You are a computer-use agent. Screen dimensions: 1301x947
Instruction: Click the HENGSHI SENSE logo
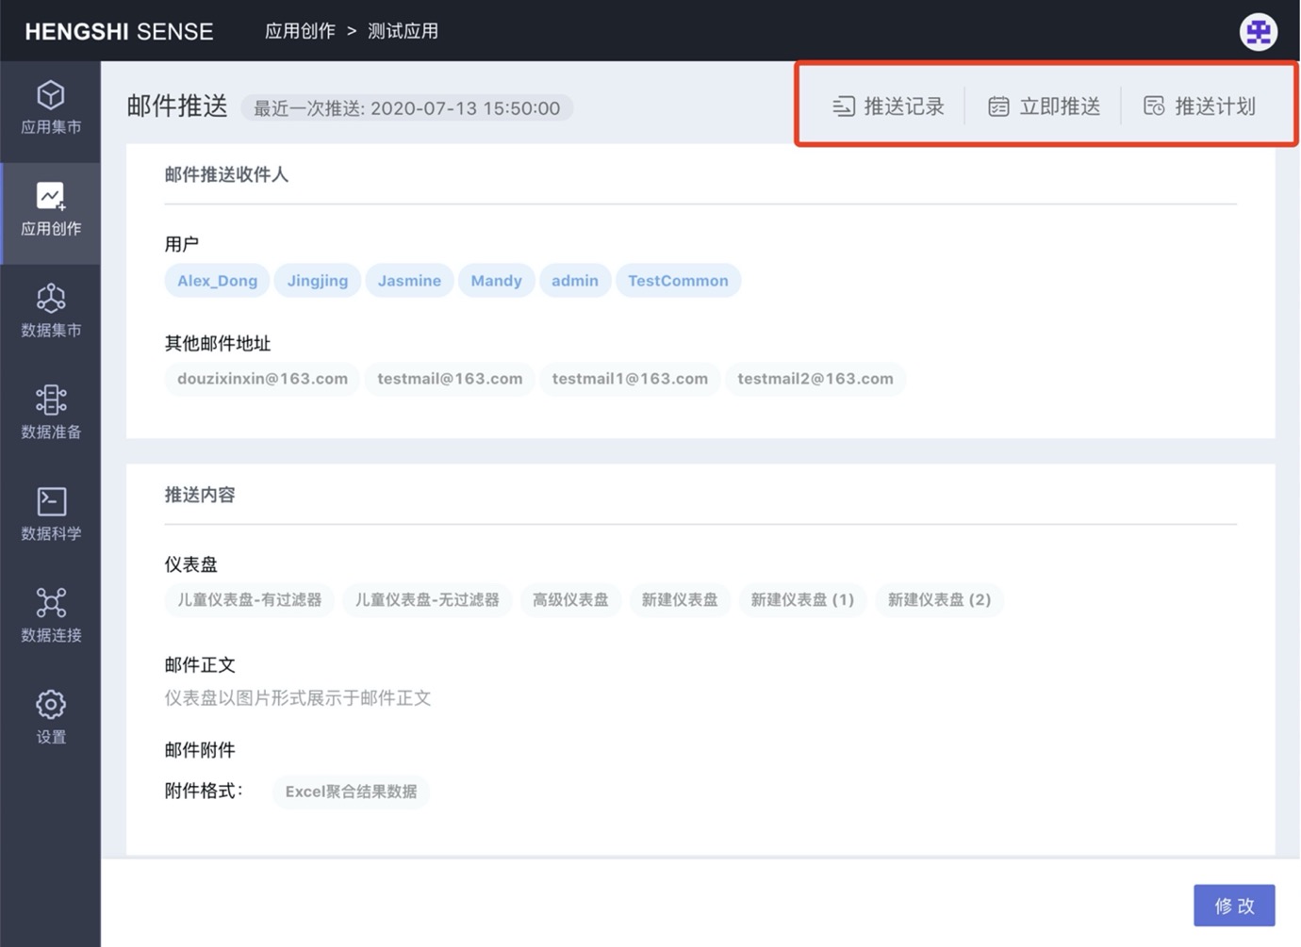coord(119,32)
